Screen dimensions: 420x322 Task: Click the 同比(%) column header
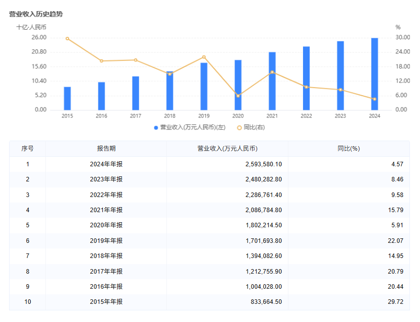click(349, 149)
